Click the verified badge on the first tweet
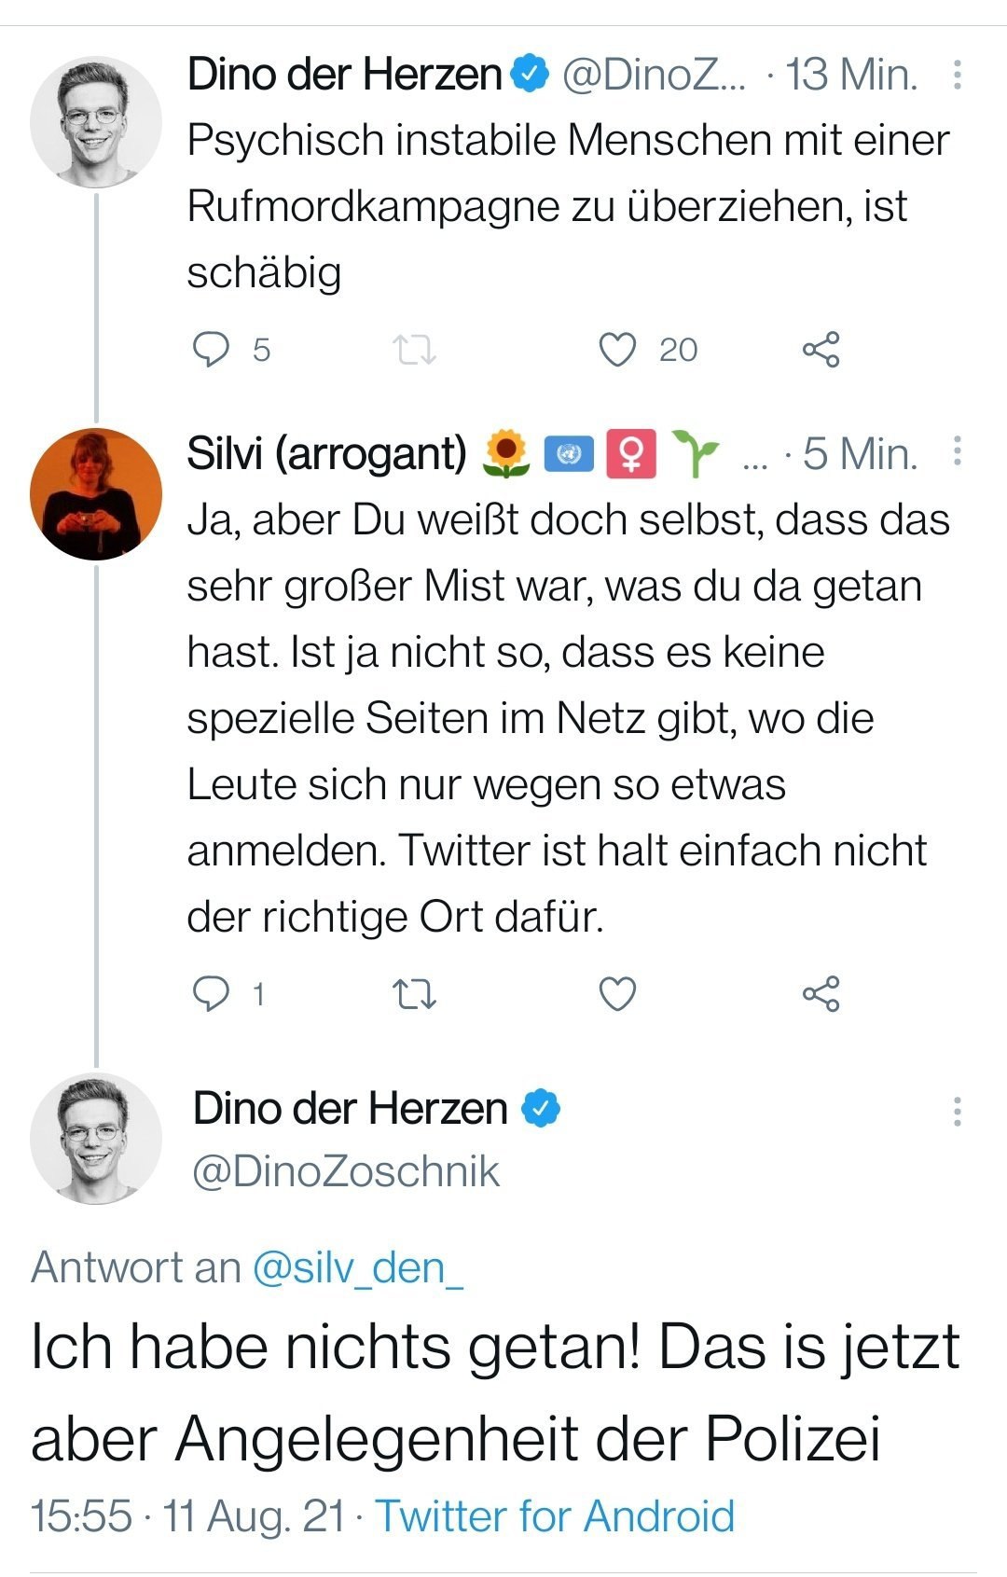The width and height of the screenshot is (1007, 1577). pyautogui.click(x=531, y=75)
